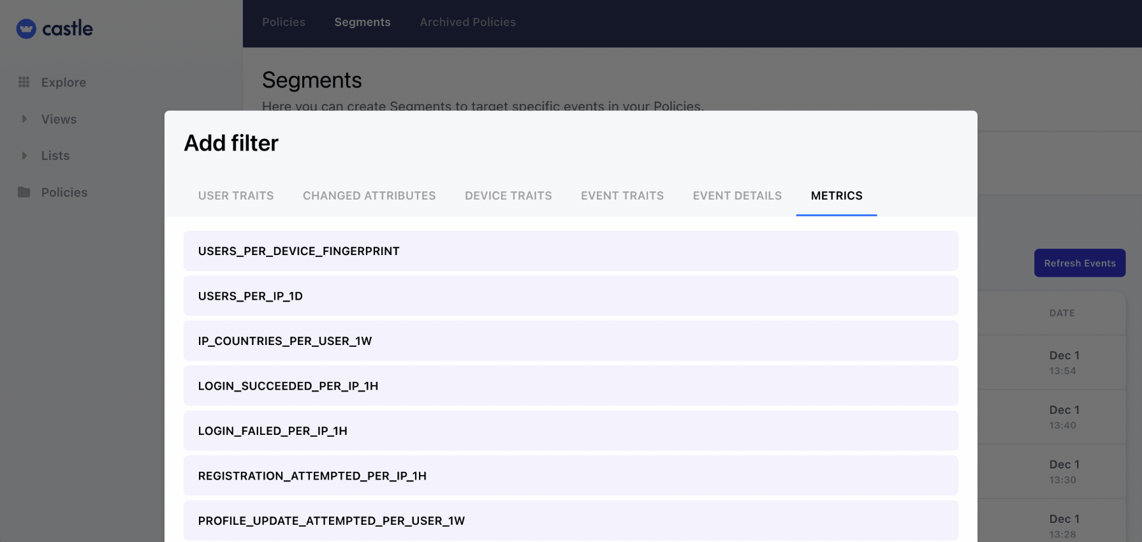Add PROFILE_UPDATE_ATTEMPTED_PER_USER_1W filter
Image resolution: width=1142 pixels, height=542 pixels.
click(571, 521)
